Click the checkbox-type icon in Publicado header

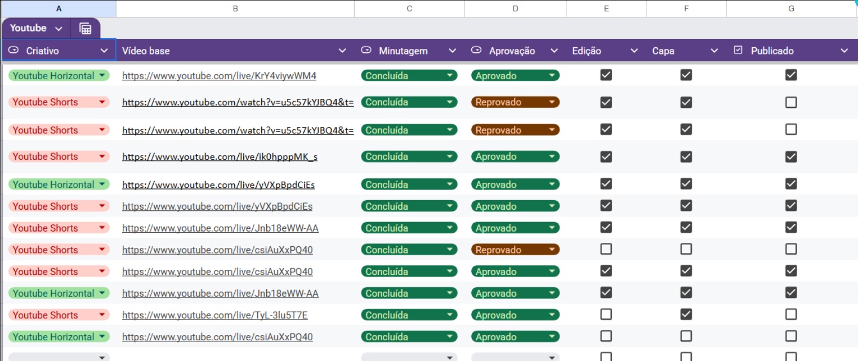pos(738,51)
